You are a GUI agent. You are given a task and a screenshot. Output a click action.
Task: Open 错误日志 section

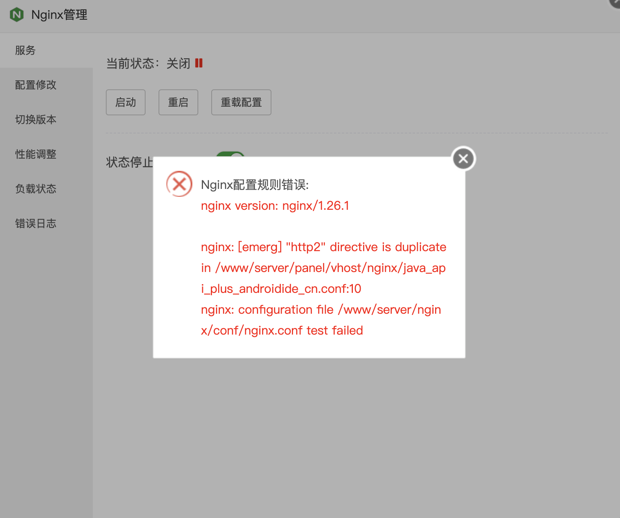(46, 224)
